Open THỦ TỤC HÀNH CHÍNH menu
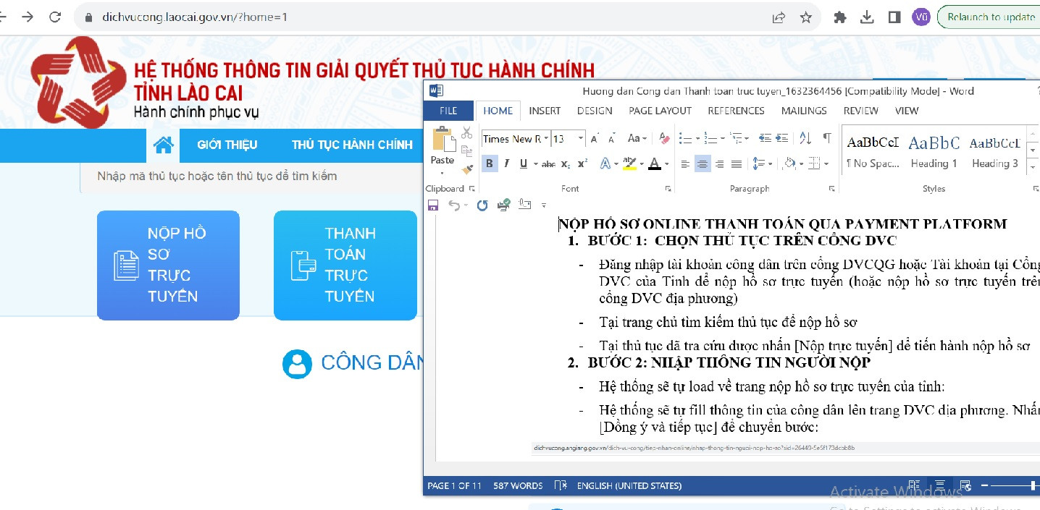The image size is (1040, 510). 353,145
